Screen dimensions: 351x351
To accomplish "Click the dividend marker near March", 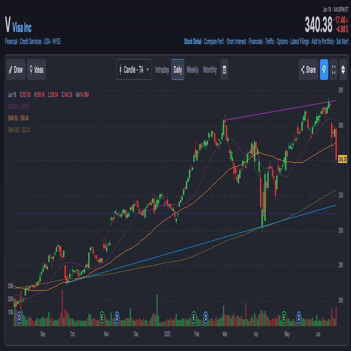I will (206, 317).
